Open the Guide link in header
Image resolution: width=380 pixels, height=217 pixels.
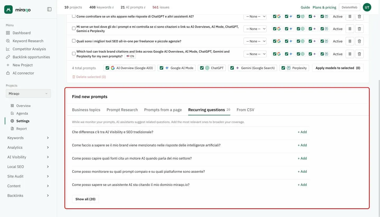[305, 7]
